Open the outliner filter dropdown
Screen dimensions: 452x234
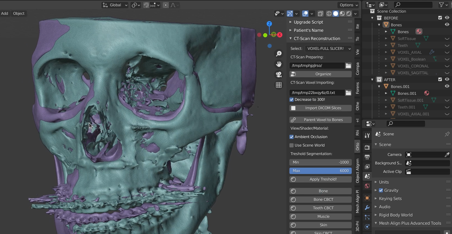tap(443, 5)
